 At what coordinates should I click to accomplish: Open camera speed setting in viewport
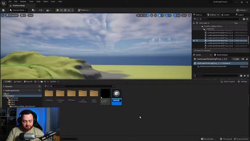[184, 16]
